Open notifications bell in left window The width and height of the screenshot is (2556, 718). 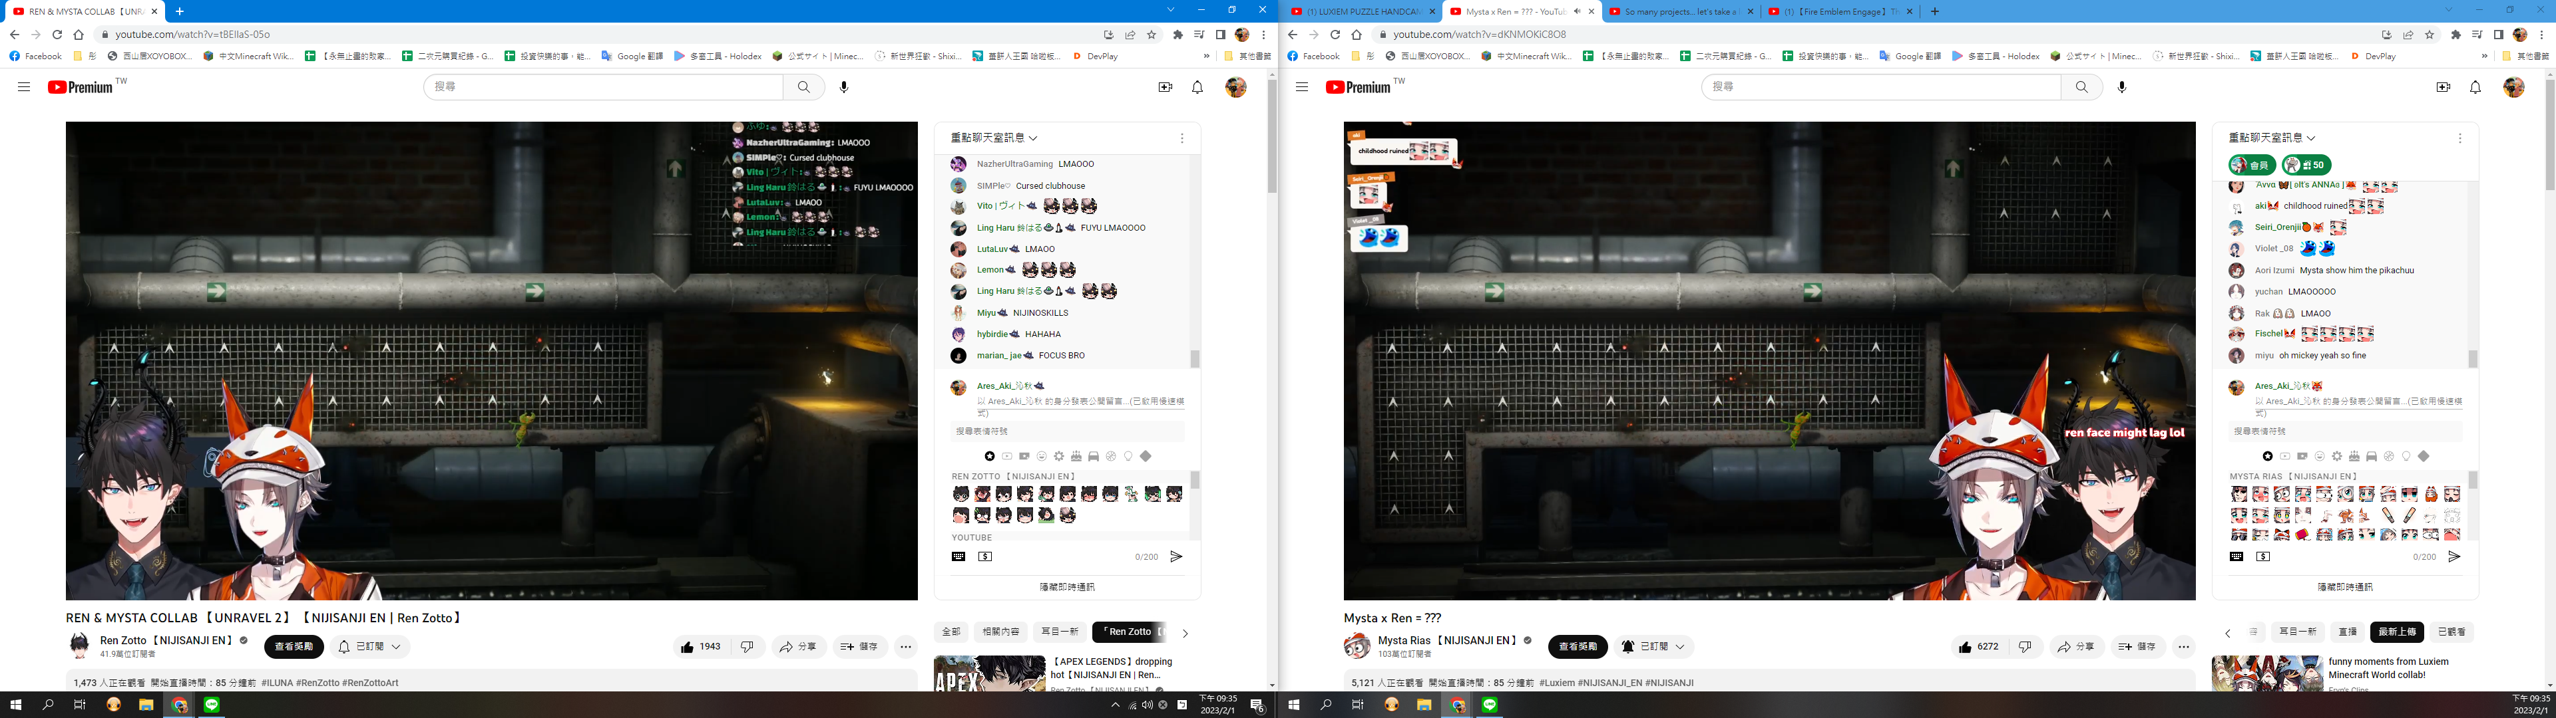[1197, 87]
